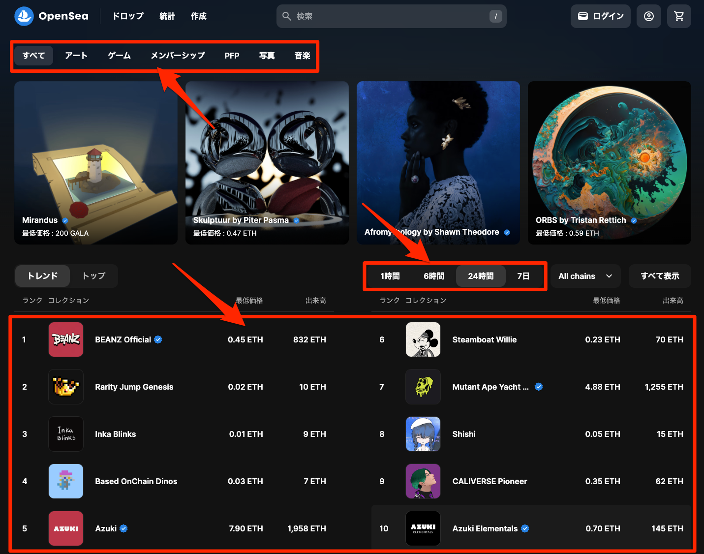Open the ドロップ menu

click(128, 16)
